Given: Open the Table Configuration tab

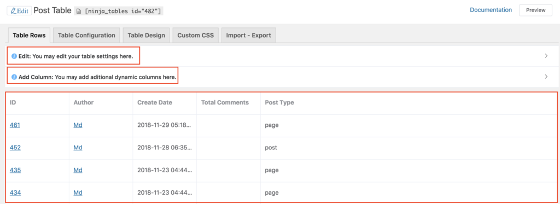Looking at the screenshot, I should point(86,36).
